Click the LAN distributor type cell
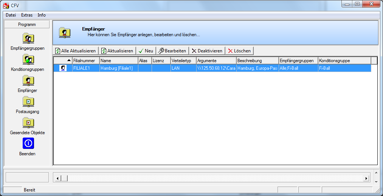 [x=183, y=68]
